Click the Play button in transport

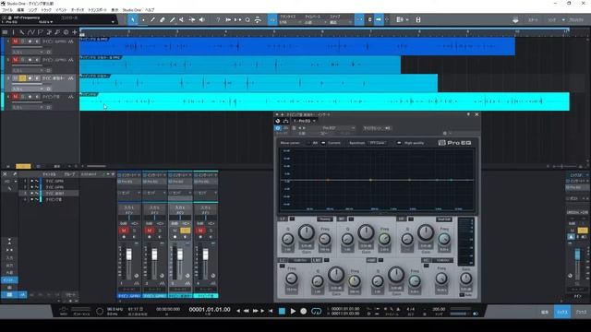293,311
